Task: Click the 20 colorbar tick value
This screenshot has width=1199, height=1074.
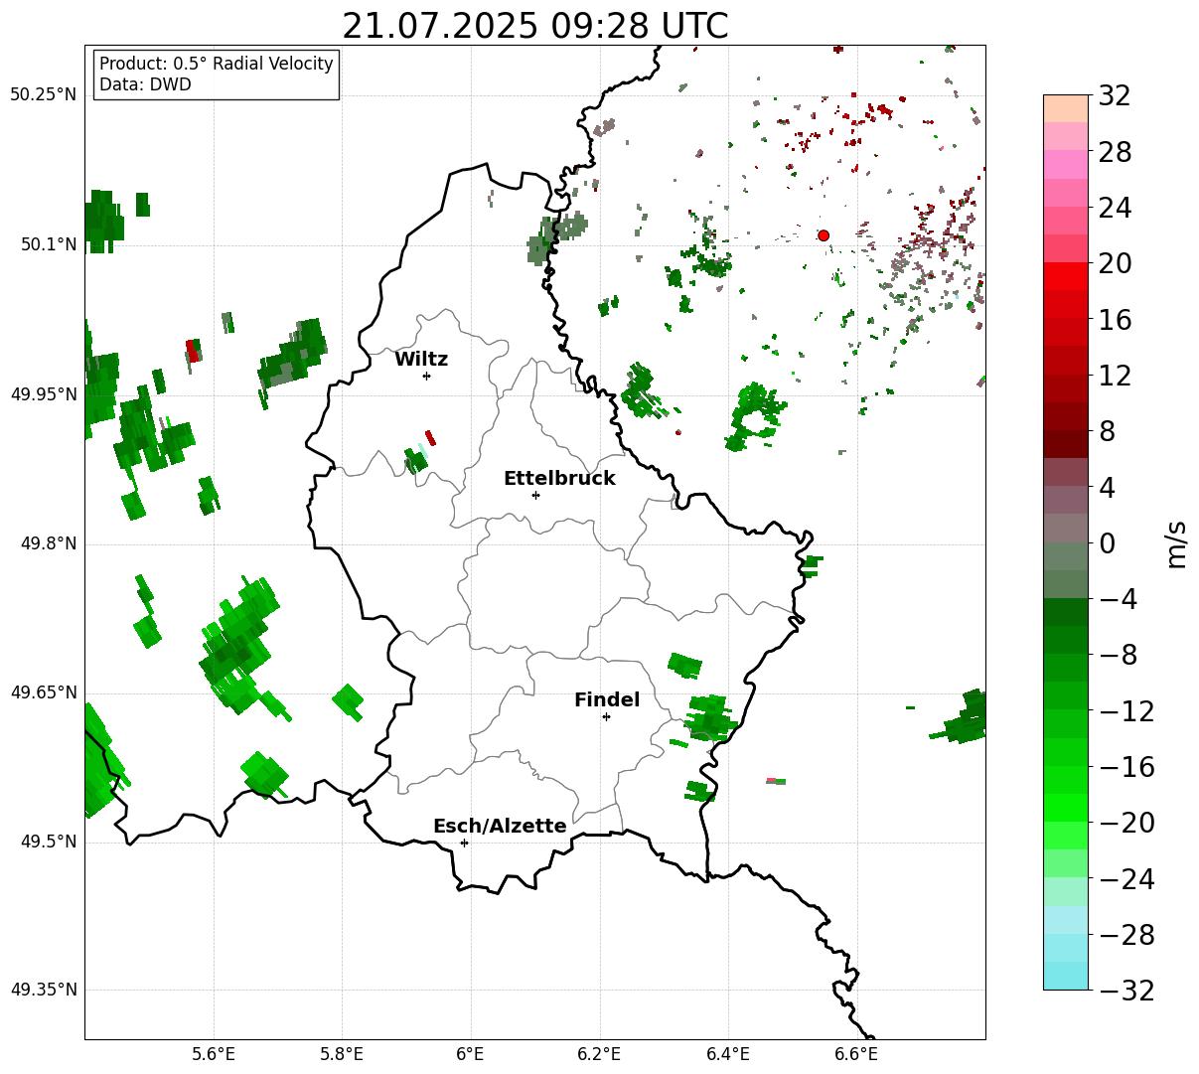Action: point(1114,264)
